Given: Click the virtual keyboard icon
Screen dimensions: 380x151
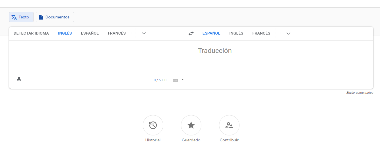Looking at the screenshot, I should 175,80.
